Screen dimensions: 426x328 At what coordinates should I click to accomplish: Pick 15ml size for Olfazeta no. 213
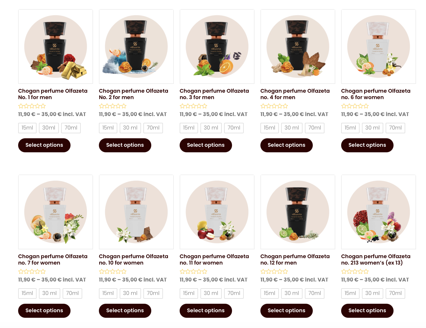(350, 293)
